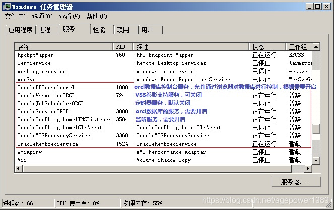Viewport: 334px width, 210px height.
Task: Select the OracleVssWriterORCL service
Action: [x=46, y=95]
